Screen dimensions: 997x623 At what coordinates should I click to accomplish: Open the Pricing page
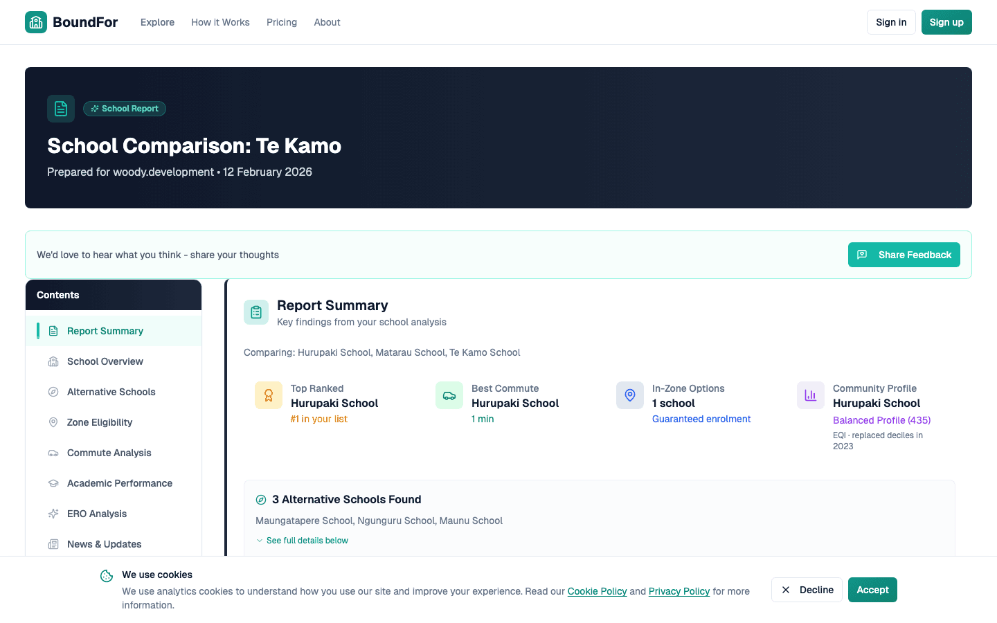282,22
